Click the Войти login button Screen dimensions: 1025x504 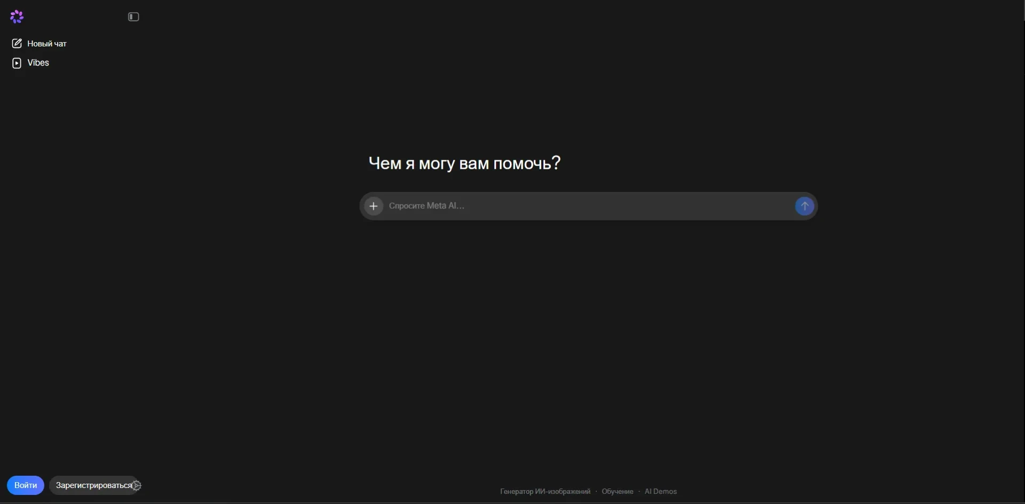coord(26,485)
